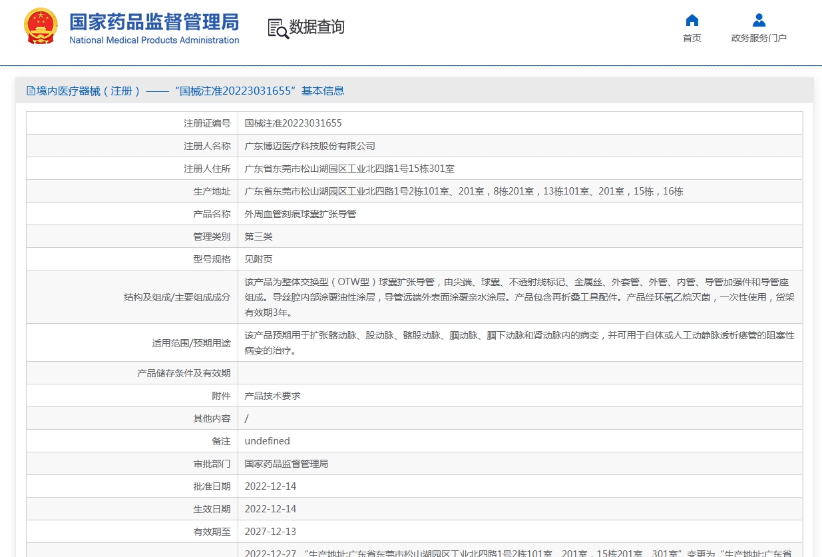This screenshot has height=557, width=822.
Task: Select 产品储存条件及有效期 label
Action: [x=184, y=373]
